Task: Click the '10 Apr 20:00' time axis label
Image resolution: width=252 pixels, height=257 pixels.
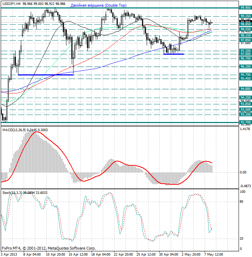Action: pyautogui.click(x=55, y=255)
